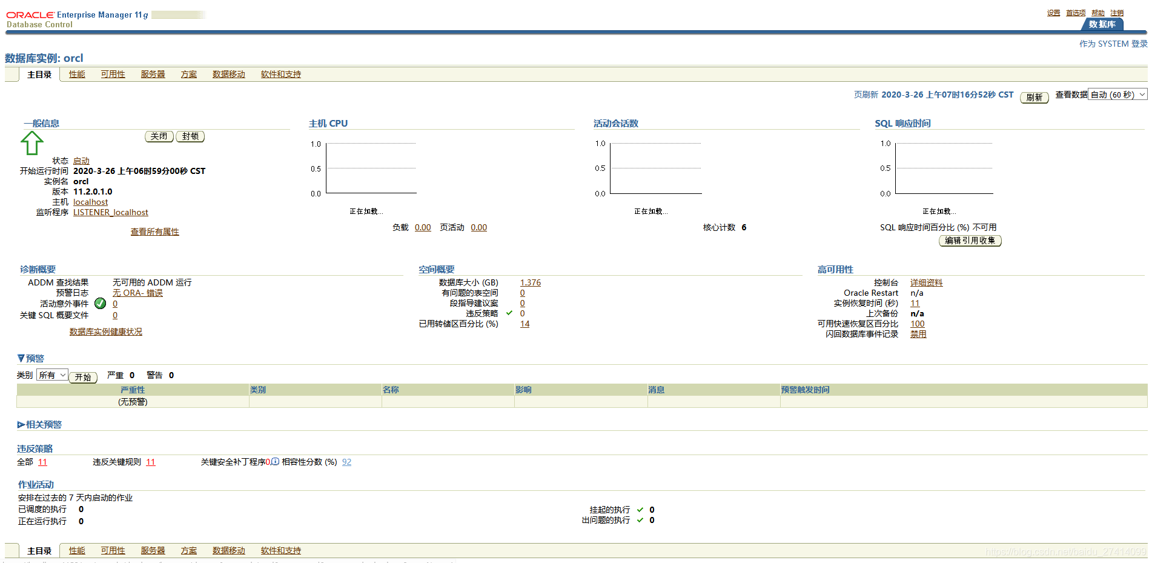The height and width of the screenshot is (563, 1152).
Task: Click the green up-arrow status icon
Action: 32,143
